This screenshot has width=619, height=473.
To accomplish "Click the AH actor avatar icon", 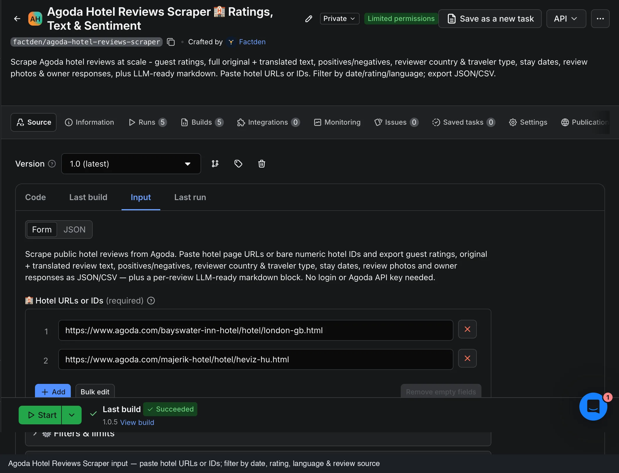I will coord(35,19).
